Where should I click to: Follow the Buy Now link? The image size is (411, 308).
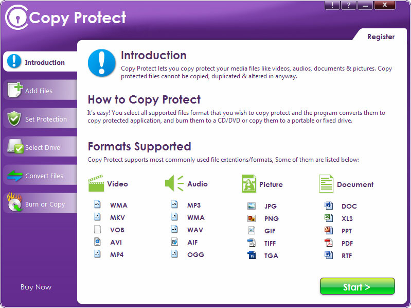point(36,287)
